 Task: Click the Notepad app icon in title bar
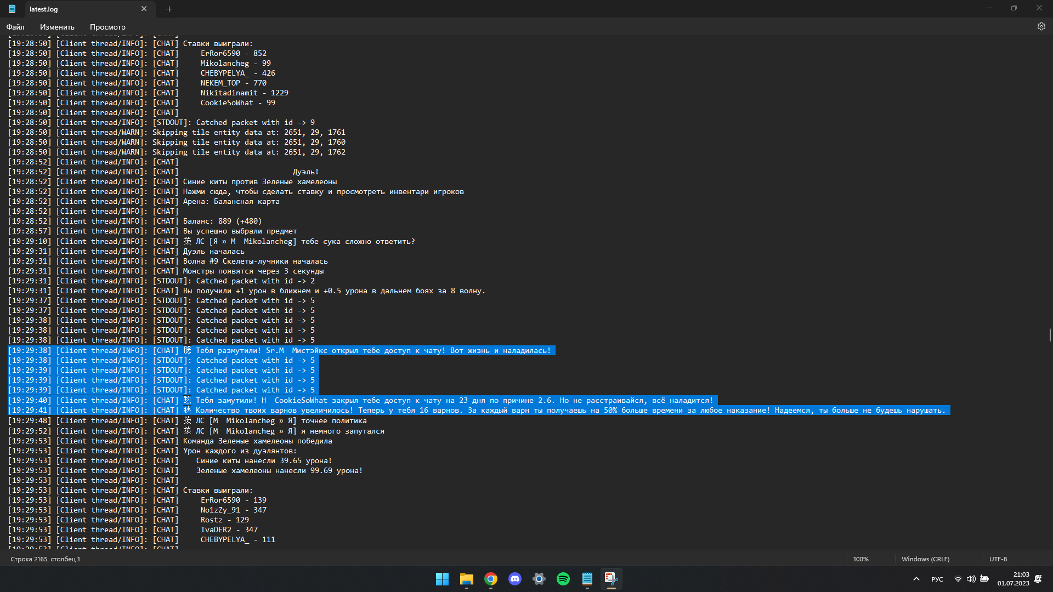click(x=12, y=9)
